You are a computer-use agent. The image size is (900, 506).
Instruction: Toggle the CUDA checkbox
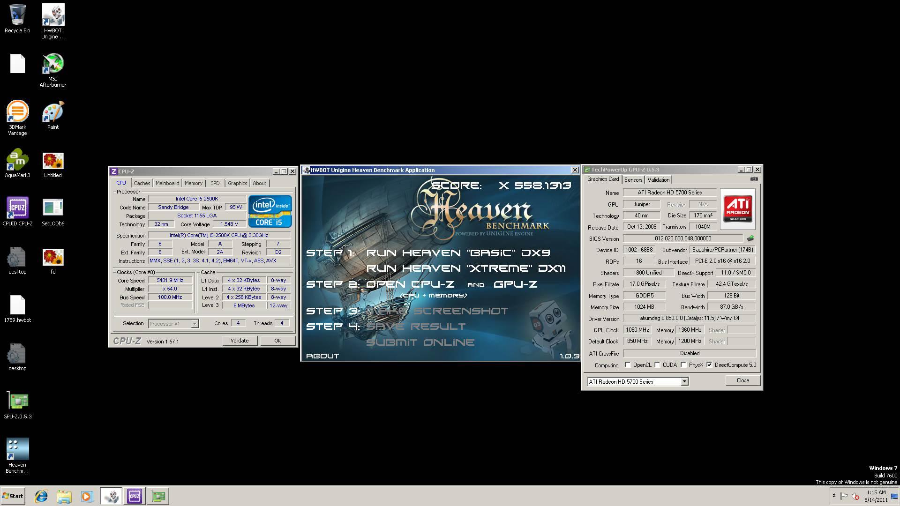tap(657, 365)
